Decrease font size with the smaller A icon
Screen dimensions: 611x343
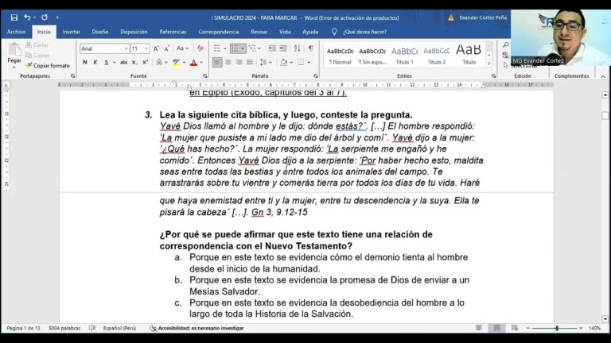tap(167, 48)
